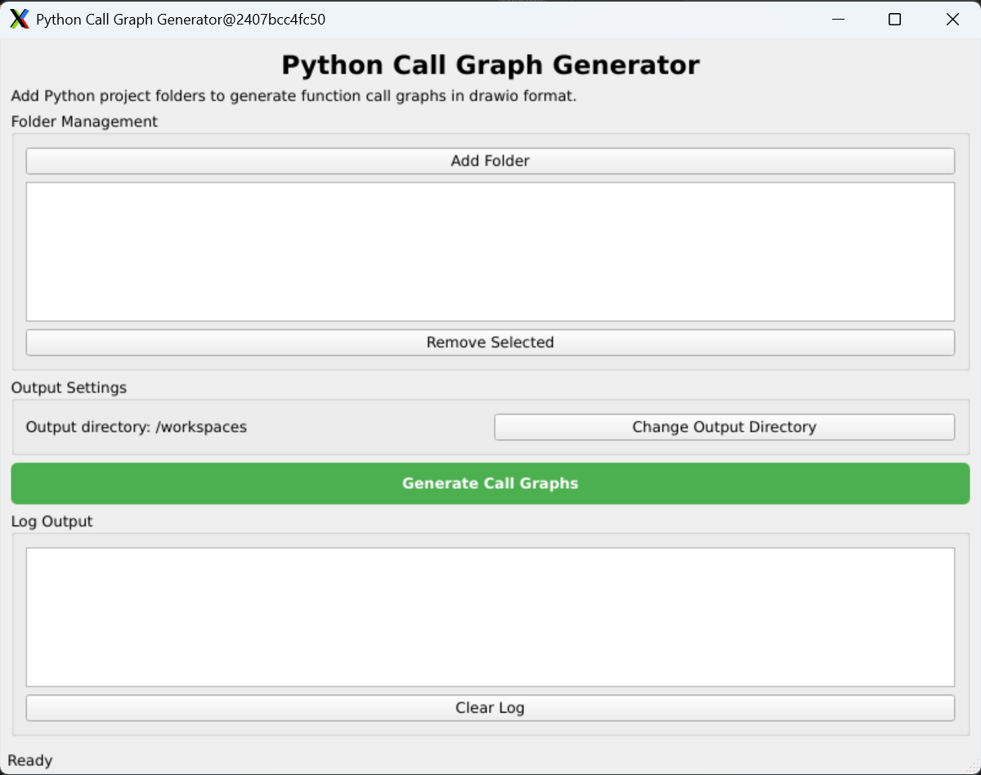This screenshot has width=981, height=775.
Task: Click inside the empty folder list box
Action: point(490,252)
